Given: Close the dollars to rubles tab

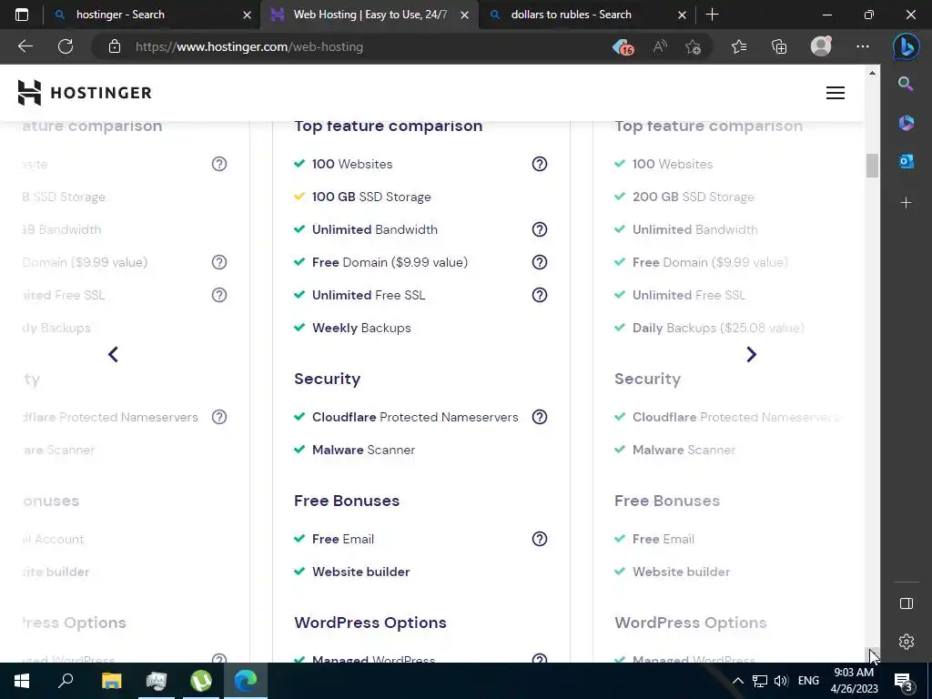Looking at the screenshot, I should [x=683, y=15].
